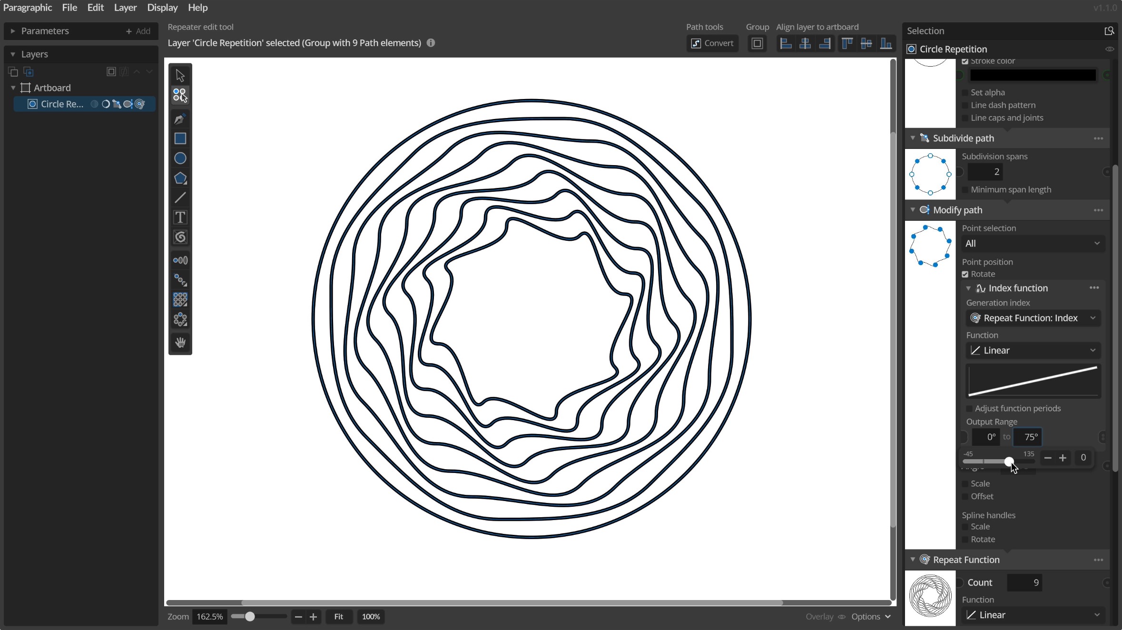Select the Repeater edit tool

coord(180,95)
